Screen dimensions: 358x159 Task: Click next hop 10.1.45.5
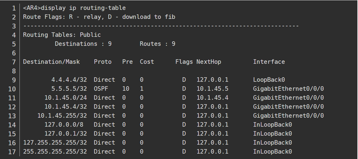[212, 89]
